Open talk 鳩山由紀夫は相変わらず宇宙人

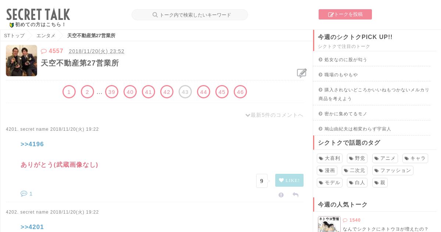point(357,129)
